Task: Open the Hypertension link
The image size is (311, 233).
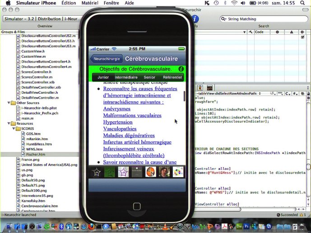Action: pyautogui.click(x=118, y=122)
